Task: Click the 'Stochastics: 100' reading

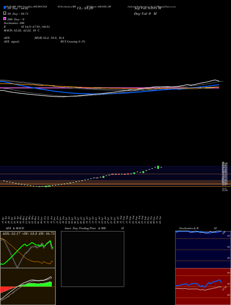Action: (x=14, y=23)
